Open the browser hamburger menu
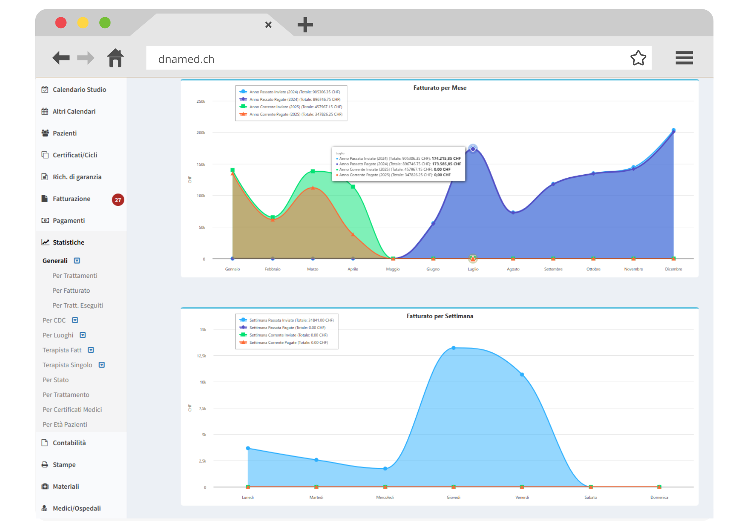Screen dimensions: 749x530 pos(684,58)
